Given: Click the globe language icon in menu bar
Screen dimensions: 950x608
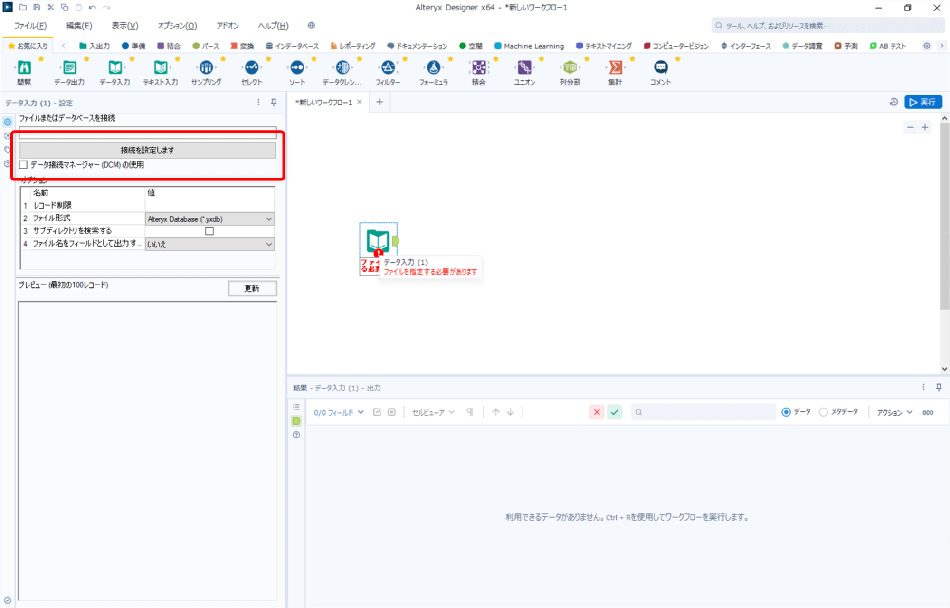Looking at the screenshot, I should pos(311,26).
